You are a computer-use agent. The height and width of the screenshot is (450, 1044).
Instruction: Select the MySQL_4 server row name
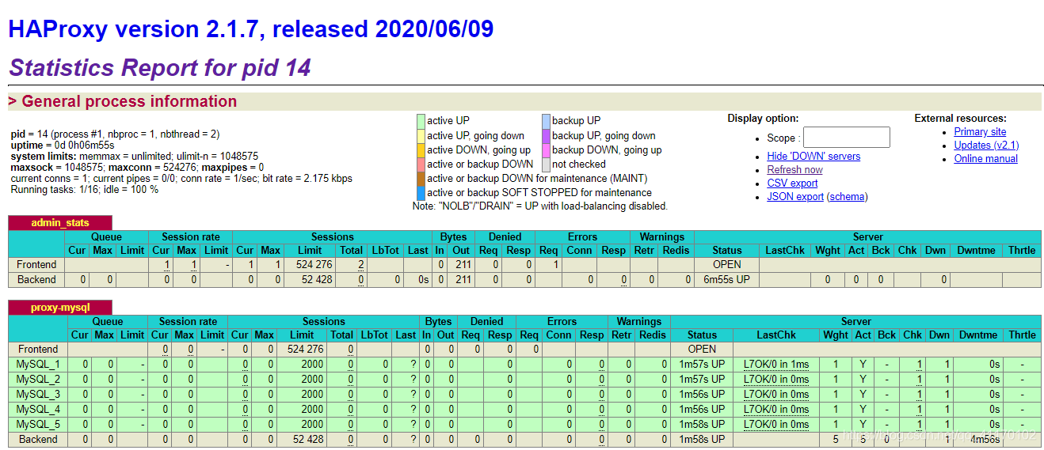[x=38, y=409]
